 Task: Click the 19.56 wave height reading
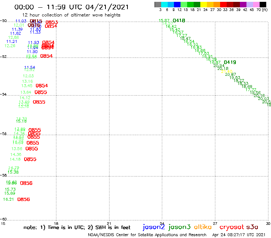pyautogui.click(x=255, y=93)
